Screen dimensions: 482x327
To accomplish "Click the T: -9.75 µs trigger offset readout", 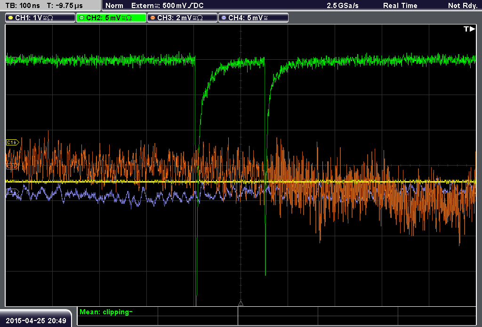I will point(65,6).
